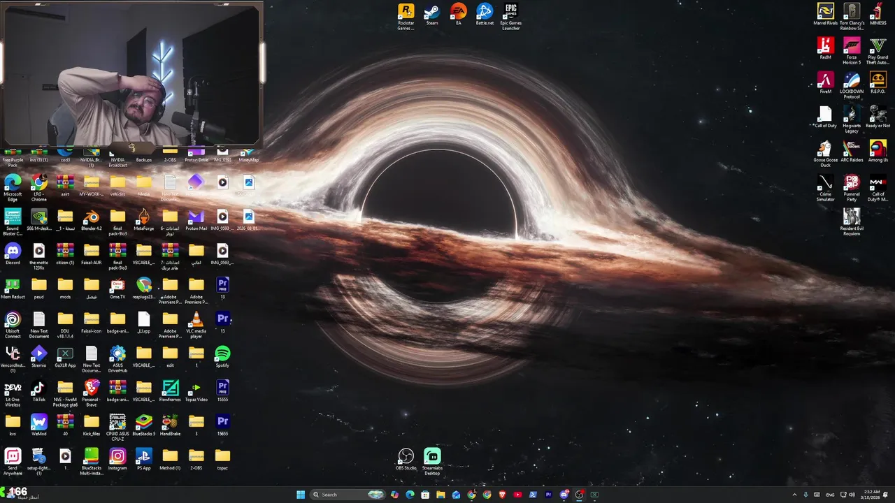The height and width of the screenshot is (503, 895).
Task: Select the Discord desktop icon
Action: (13, 254)
